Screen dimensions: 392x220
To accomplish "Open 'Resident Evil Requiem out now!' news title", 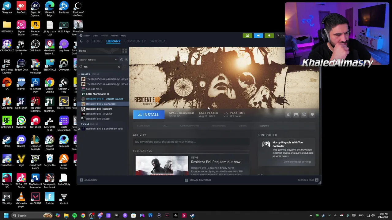I will pyautogui.click(x=216, y=162).
